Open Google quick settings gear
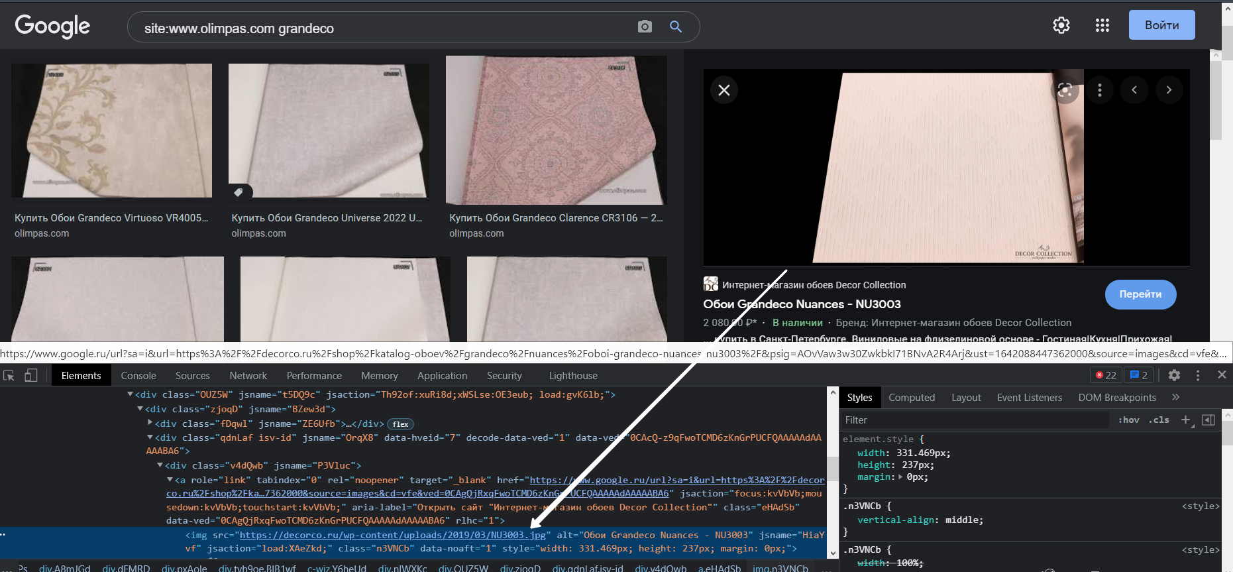Viewport: 1233px width, 572px height. pos(1061,25)
